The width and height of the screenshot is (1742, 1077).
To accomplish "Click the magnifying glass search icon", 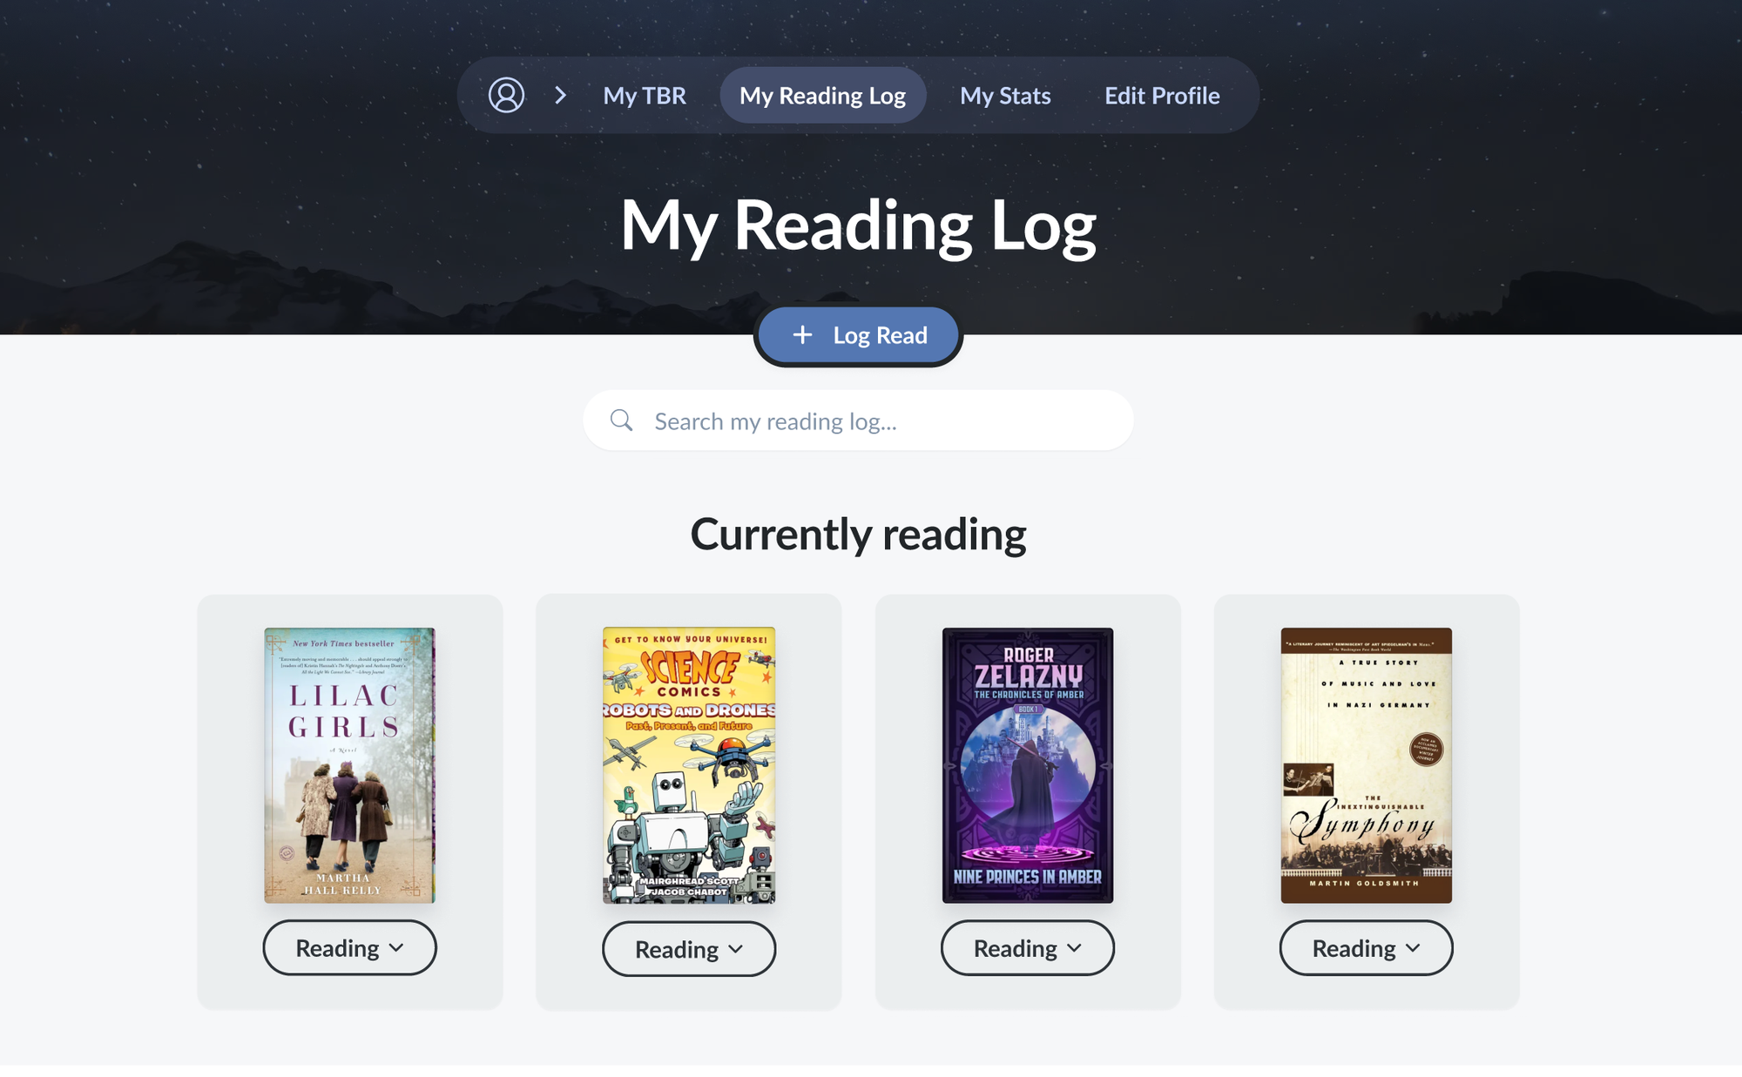I will click(621, 421).
